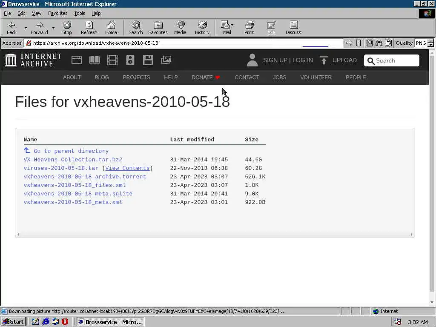Open the Media toolbar button
Viewport: 436px width, 327px height.
180,28
